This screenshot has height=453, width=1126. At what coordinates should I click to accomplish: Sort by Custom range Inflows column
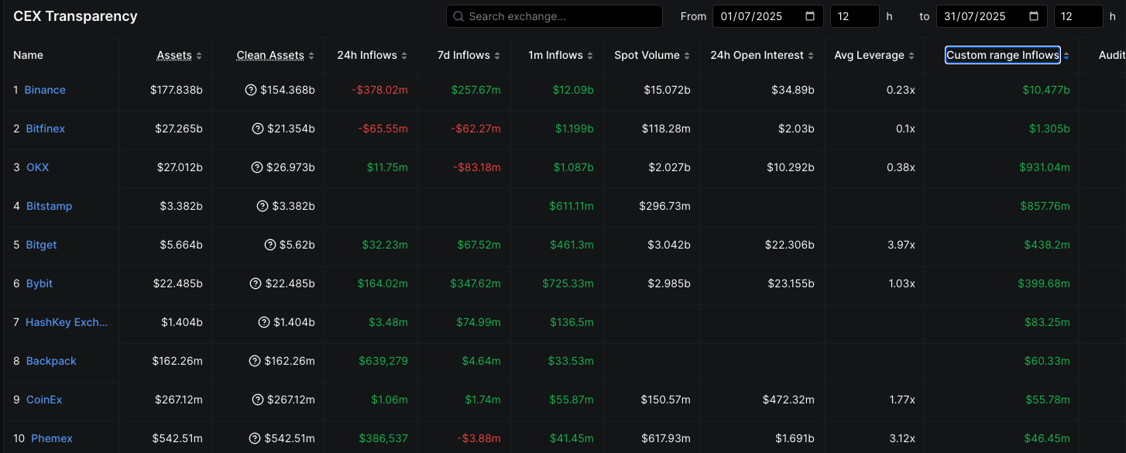1008,55
